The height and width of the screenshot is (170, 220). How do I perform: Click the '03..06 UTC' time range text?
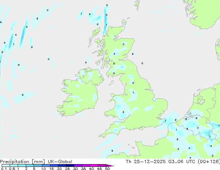182,162
